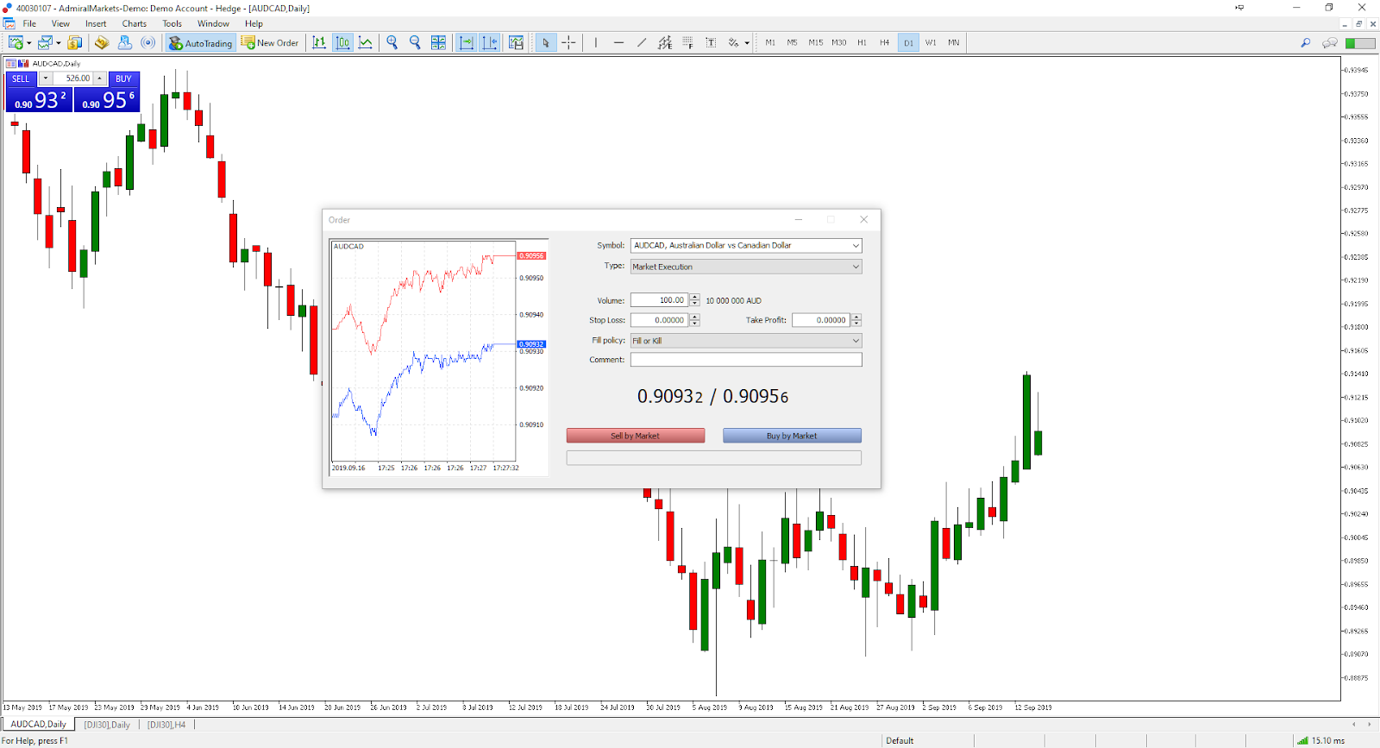The height and width of the screenshot is (748, 1380).
Task: Open the Symbol dropdown in Order dialog
Action: click(x=856, y=246)
